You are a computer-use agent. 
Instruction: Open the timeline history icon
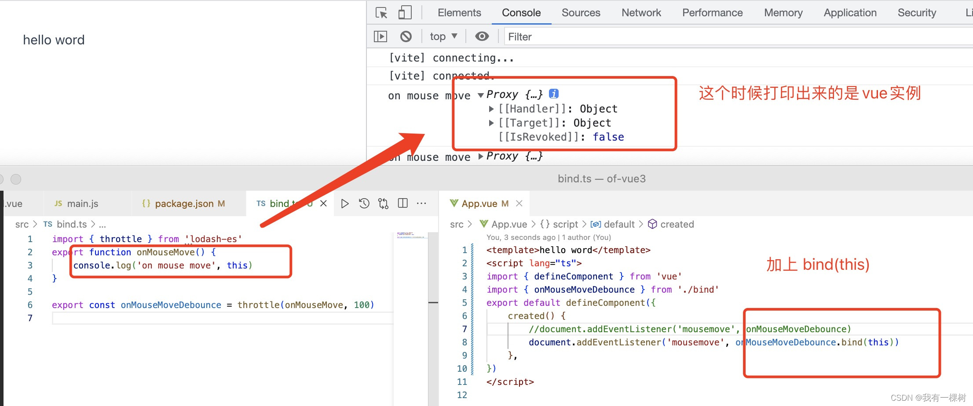point(364,203)
